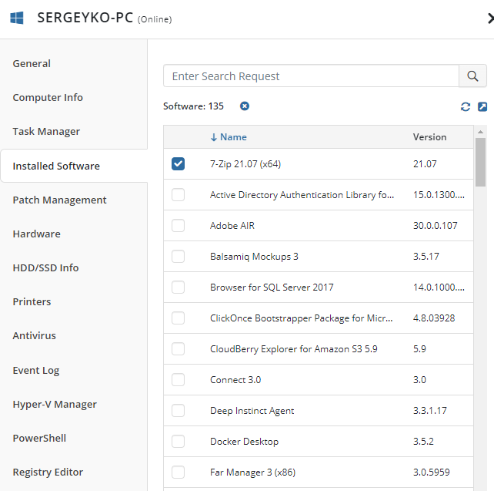
Task: Check the Far Manager 3 (x86) checkbox
Action: point(178,473)
